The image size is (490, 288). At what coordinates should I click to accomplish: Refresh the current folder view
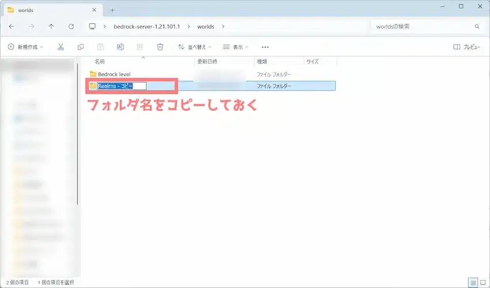(71, 27)
